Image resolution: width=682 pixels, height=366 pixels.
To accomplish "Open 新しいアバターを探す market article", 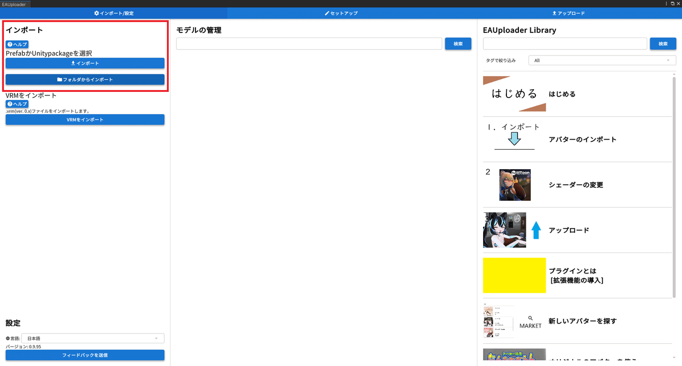I will (577, 321).
